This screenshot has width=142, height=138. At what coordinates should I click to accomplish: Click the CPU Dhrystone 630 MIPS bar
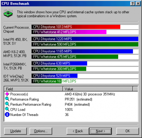point(59,63)
